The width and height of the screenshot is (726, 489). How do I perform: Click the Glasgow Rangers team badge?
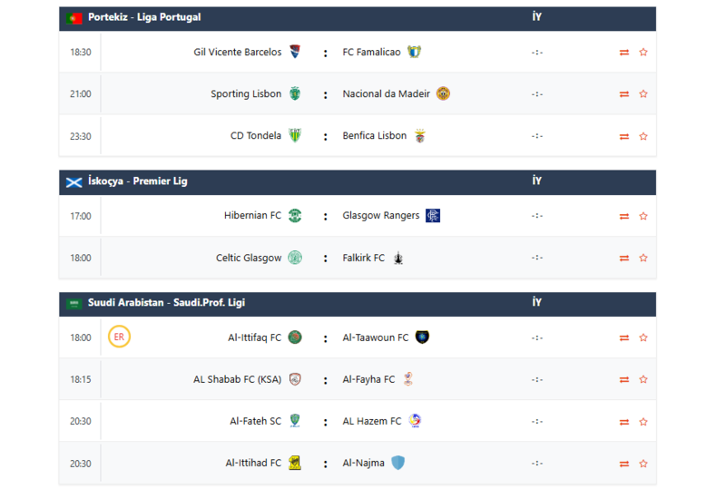pyautogui.click(x=433, y=216)
